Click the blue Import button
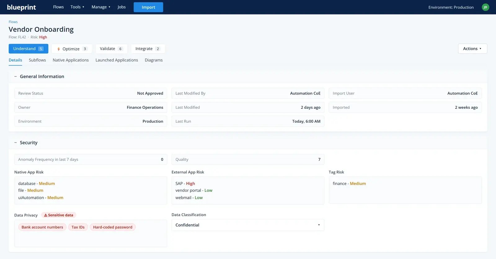496x259 pixels. (148, 7)
